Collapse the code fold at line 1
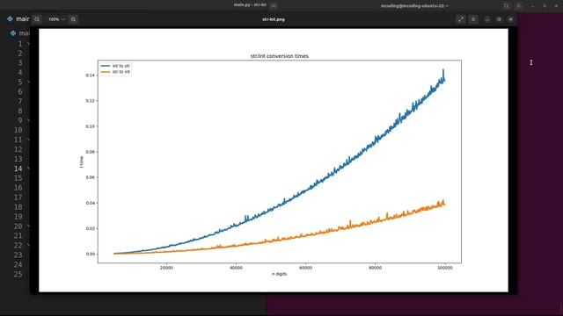The image size is (563, 316). pos(28,44)
